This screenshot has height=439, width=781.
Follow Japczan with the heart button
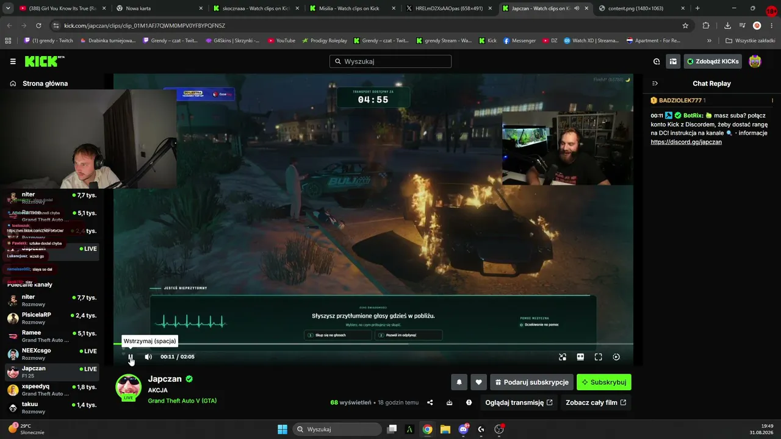tap(478, 382)
